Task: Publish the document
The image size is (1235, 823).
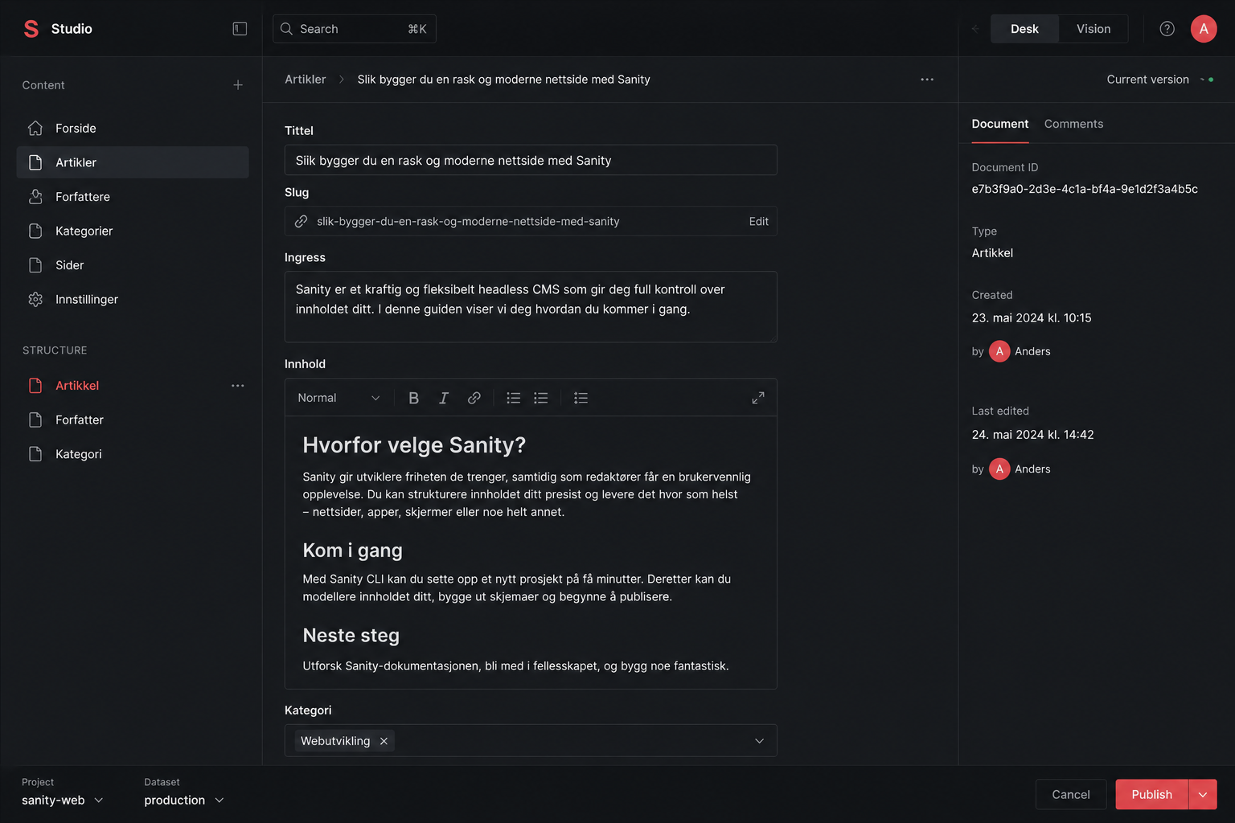Action: click(x=1151, y=795)
